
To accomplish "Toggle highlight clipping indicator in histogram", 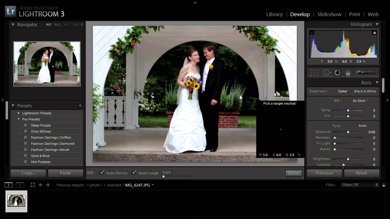I will 374,32.
